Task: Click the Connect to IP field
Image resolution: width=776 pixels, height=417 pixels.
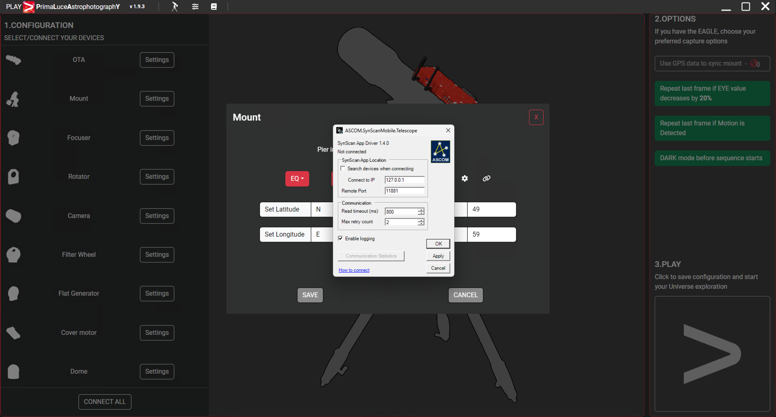Action: point(405,180)
